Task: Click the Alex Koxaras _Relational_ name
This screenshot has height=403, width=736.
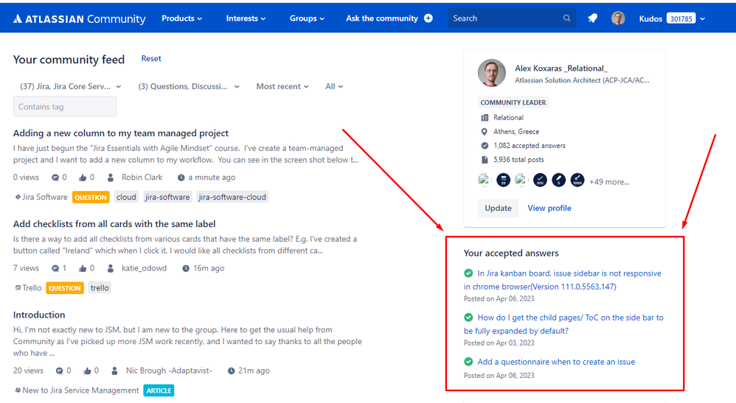Action: point(561,69)
